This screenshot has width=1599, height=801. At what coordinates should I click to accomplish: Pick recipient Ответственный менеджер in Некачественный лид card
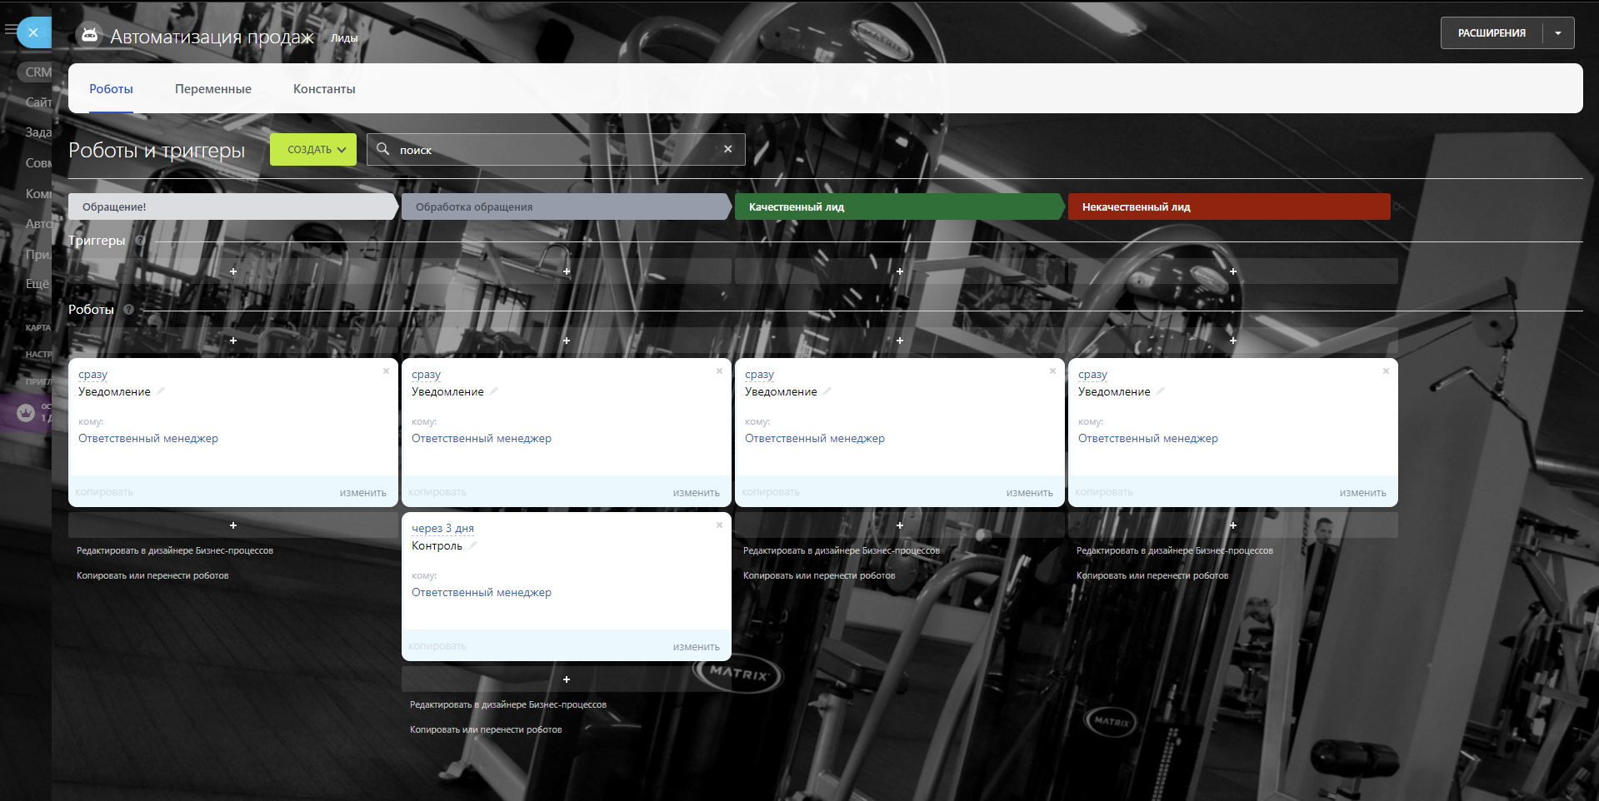click(1148, 439)
